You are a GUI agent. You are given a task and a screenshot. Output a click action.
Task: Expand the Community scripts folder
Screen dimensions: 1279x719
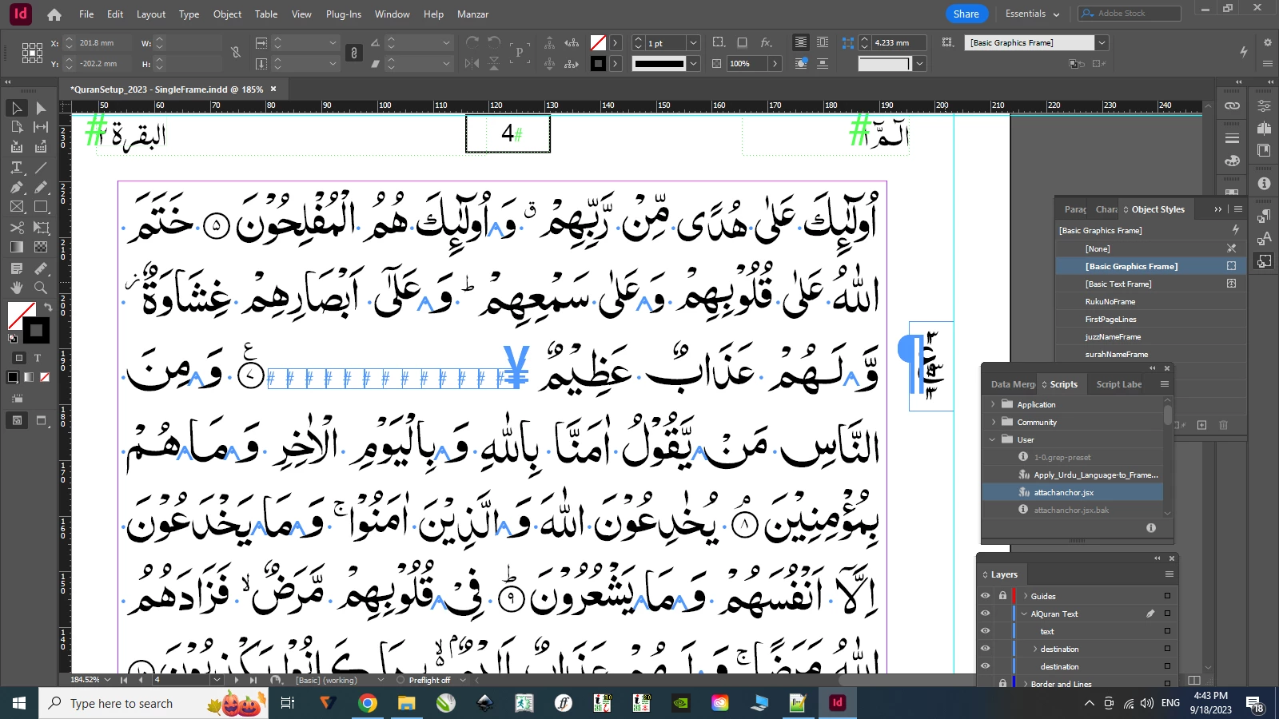coord(993,422)
